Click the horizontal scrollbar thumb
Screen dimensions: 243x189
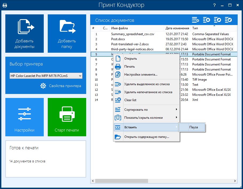[x=122, y=181]
